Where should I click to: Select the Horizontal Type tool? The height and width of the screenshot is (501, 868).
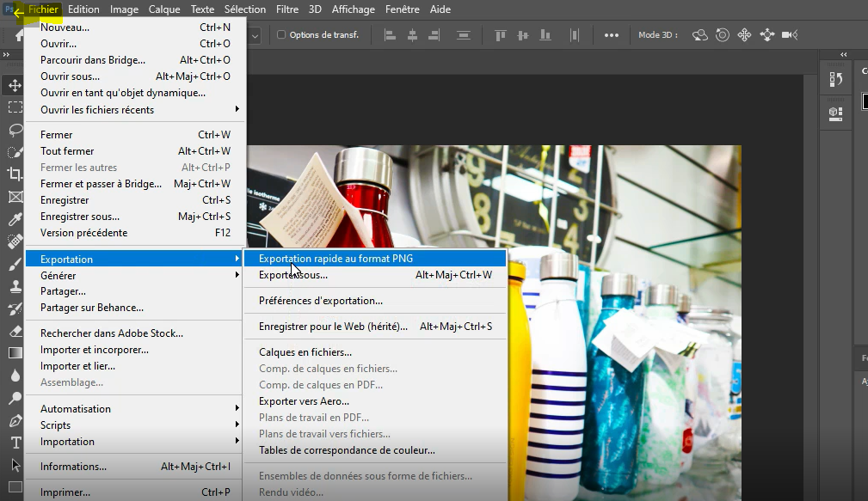(x=15, y=443)
